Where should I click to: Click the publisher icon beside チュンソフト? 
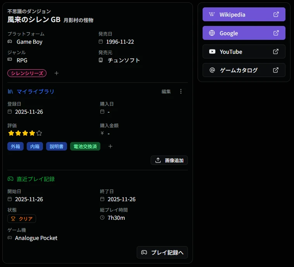(101, 60)
